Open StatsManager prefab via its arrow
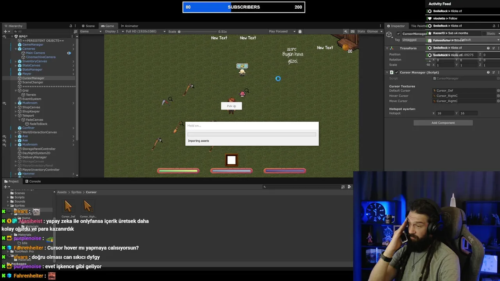This screenshot has width=500, height=281. tap(73, 69)
